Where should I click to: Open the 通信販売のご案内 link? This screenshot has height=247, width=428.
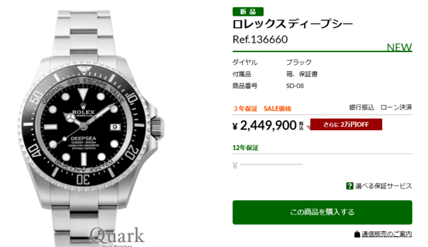[386, 234]
